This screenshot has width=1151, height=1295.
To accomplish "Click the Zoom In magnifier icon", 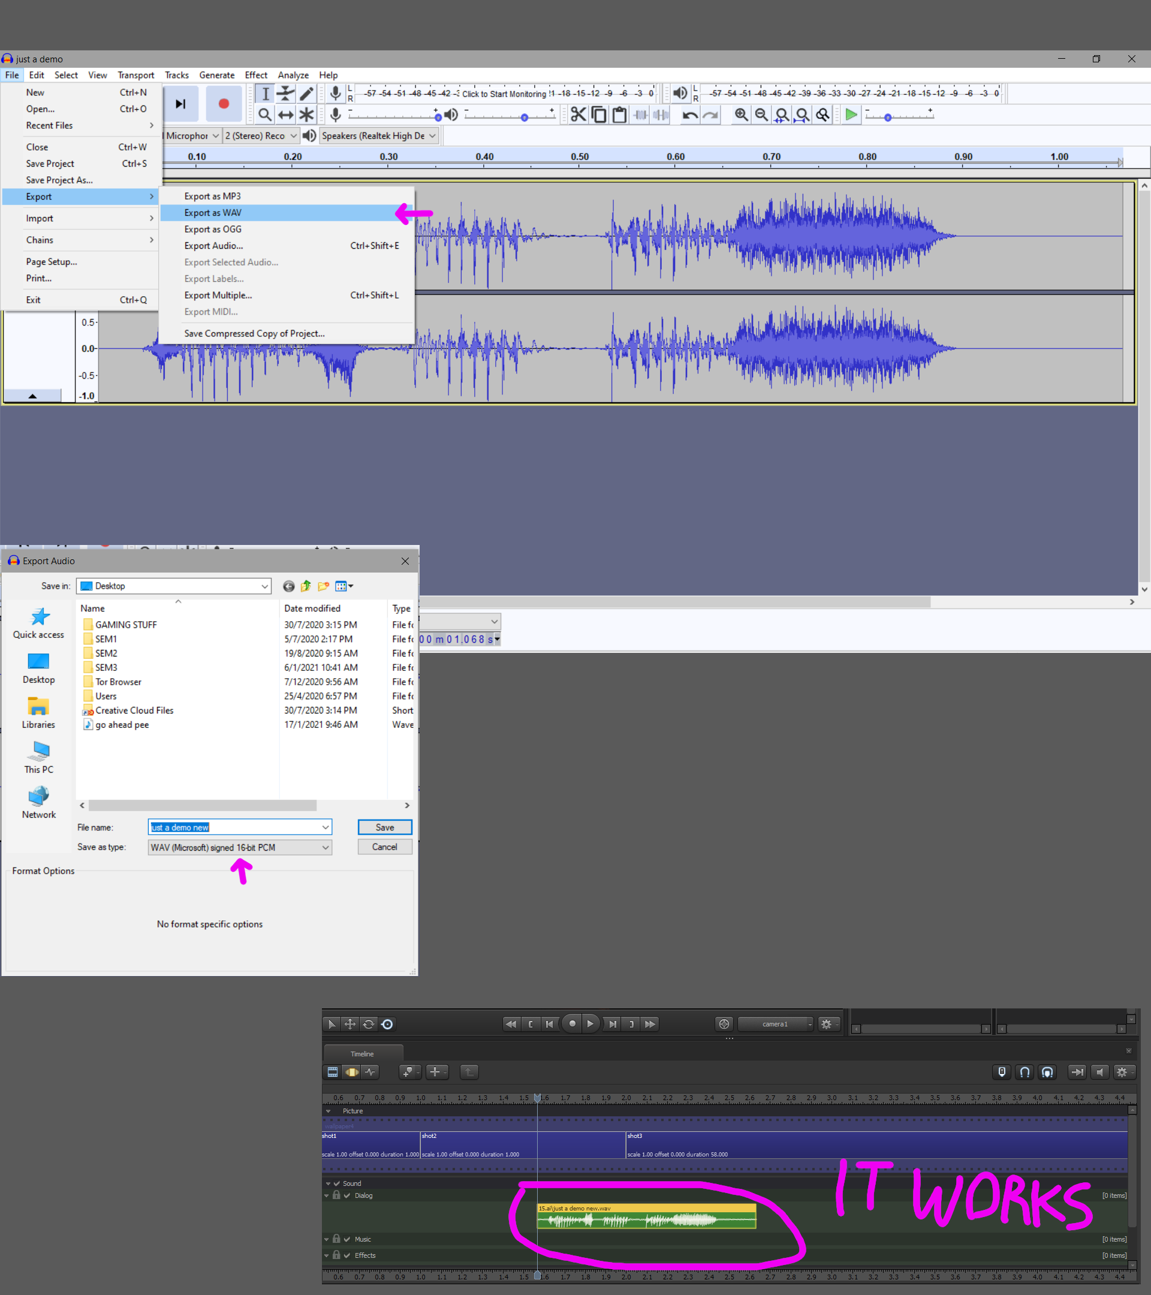I will (740, 115).
